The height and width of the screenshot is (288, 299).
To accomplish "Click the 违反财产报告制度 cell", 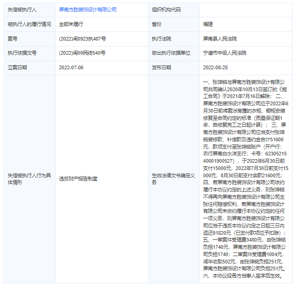I will 78,179.
